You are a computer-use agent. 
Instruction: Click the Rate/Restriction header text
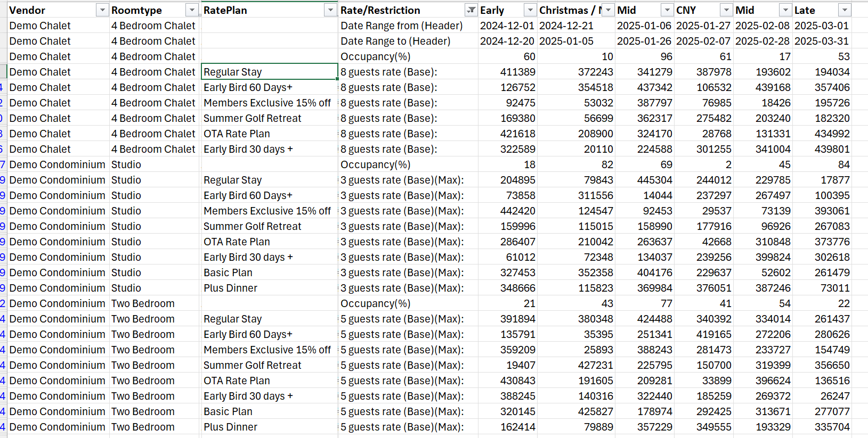(380, 10)
